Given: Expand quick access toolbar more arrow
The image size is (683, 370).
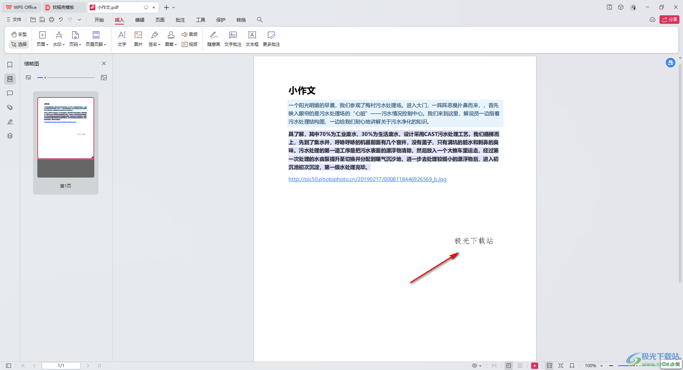Looking at the screenshot, I should (x=79, y=20).
